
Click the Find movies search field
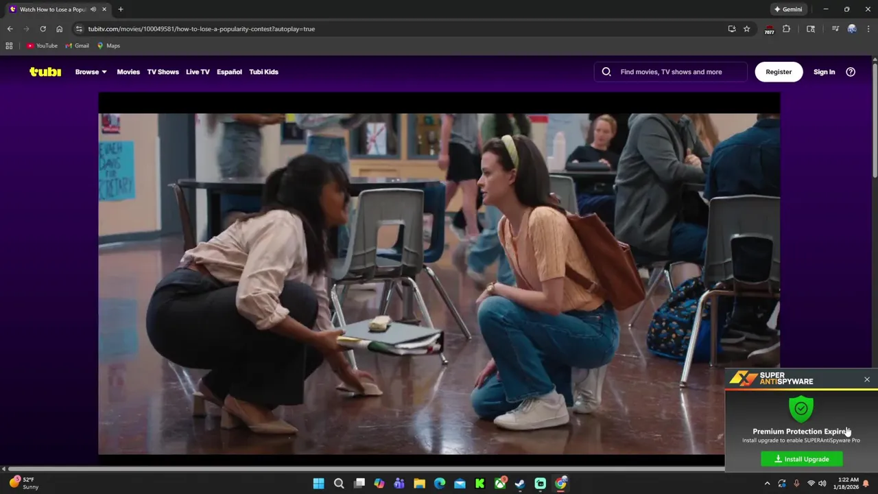[671, 71]
